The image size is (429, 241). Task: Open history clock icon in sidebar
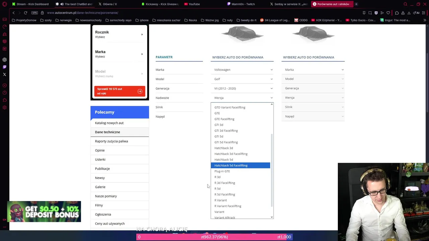[4, 93]
